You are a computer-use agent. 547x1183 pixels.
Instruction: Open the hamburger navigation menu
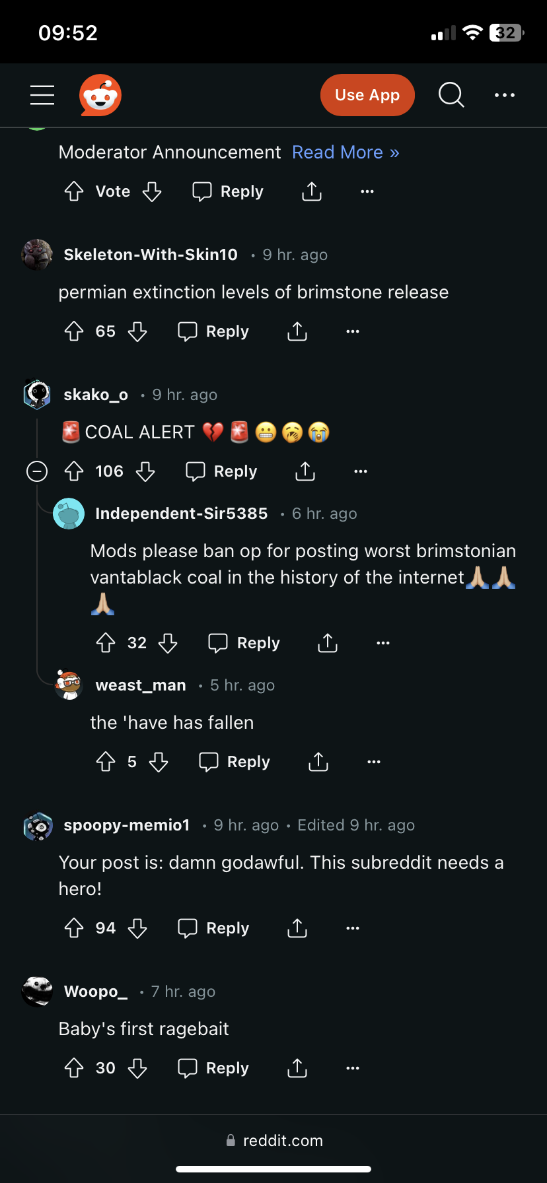pos(42,95)
